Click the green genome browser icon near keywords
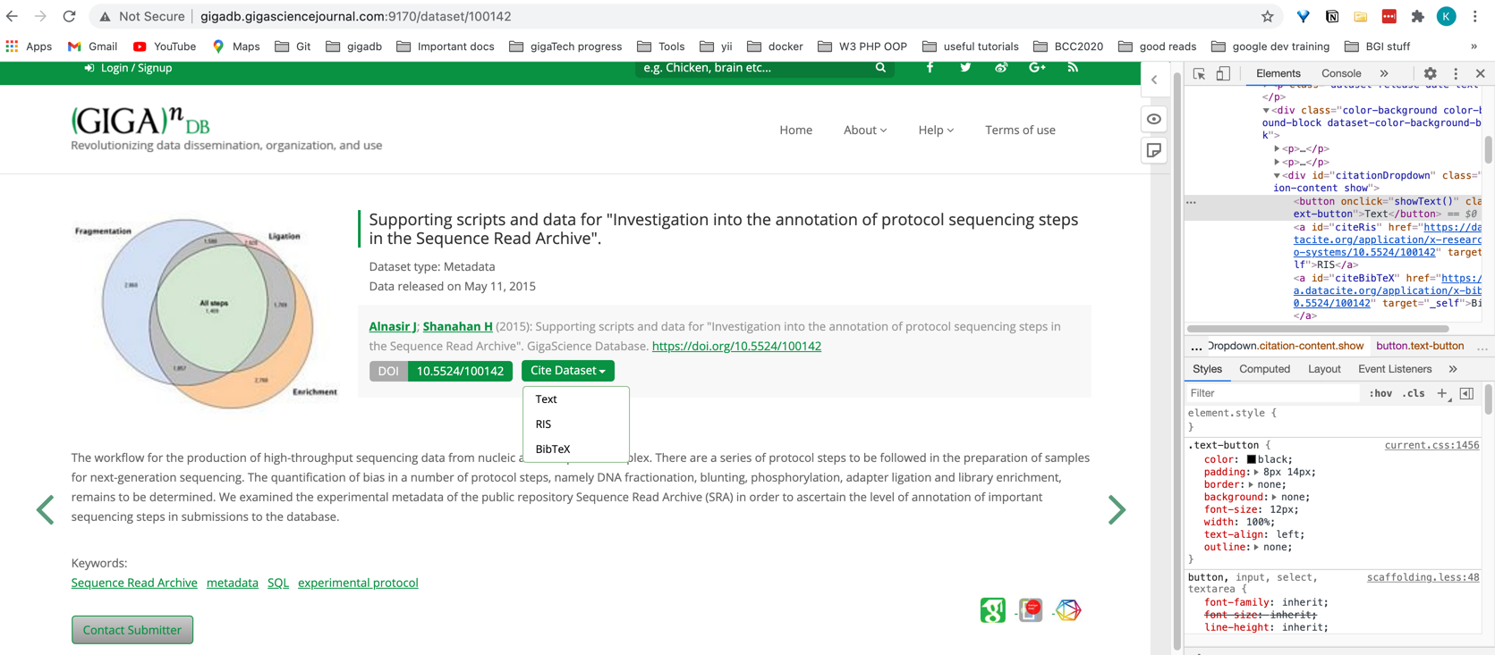This screenshot has width=1495, height=655. pos(992,610)
